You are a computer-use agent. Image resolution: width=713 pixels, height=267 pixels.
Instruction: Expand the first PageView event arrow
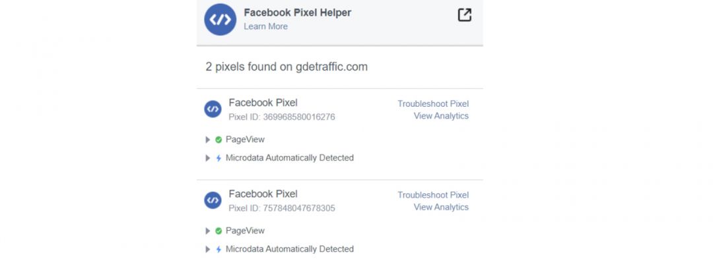tap(208, 140)
